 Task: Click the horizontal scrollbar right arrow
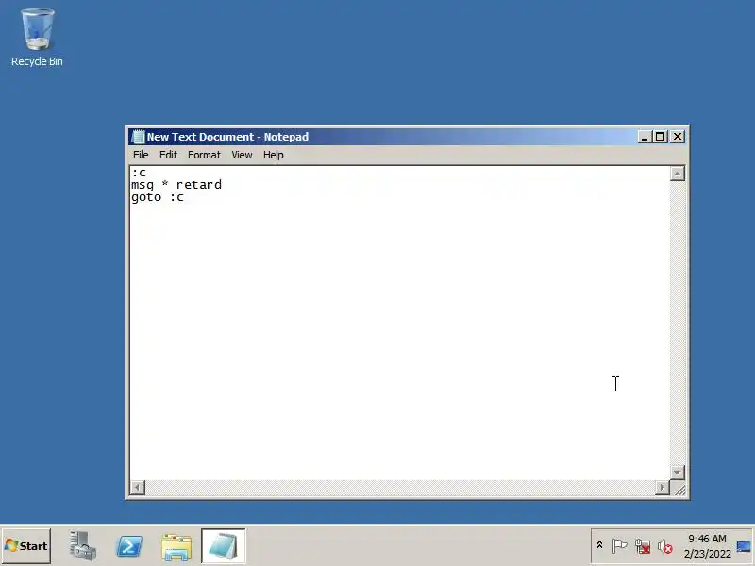[x=663, y=488]
